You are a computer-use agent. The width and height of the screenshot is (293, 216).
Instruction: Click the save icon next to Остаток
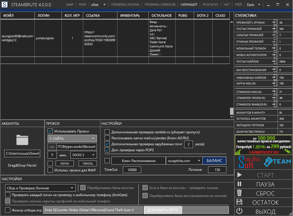point(239,202)
